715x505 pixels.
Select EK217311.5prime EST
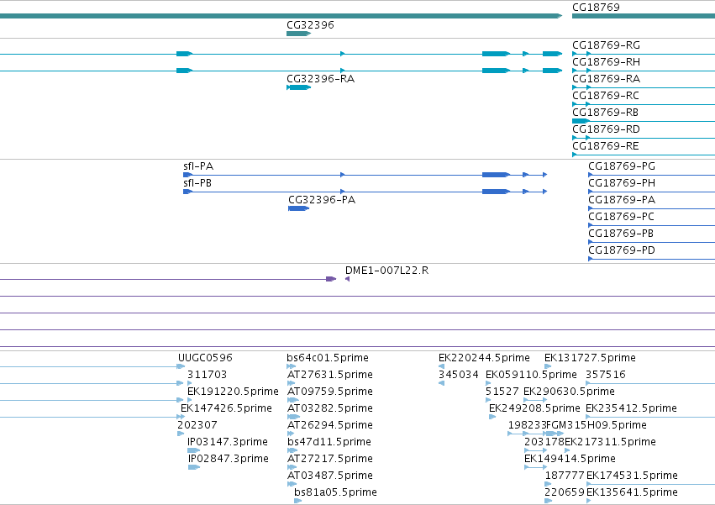[567, 450]
